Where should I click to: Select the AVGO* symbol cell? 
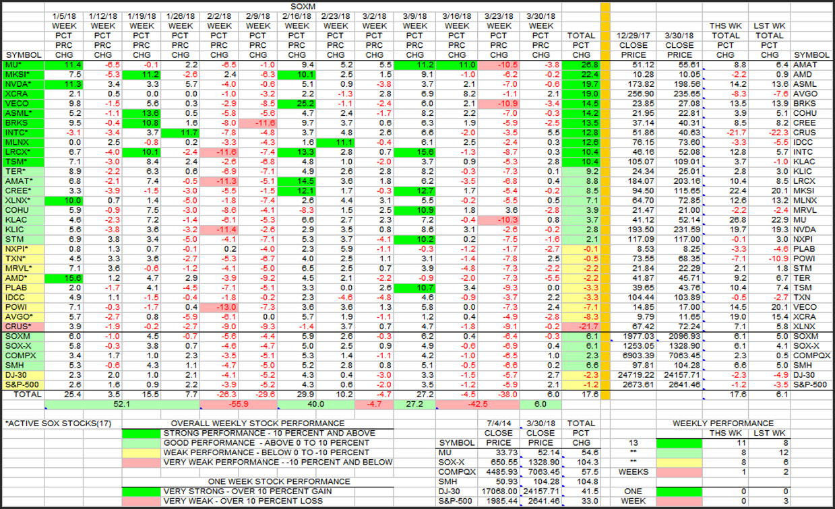(x=22, y=317)
